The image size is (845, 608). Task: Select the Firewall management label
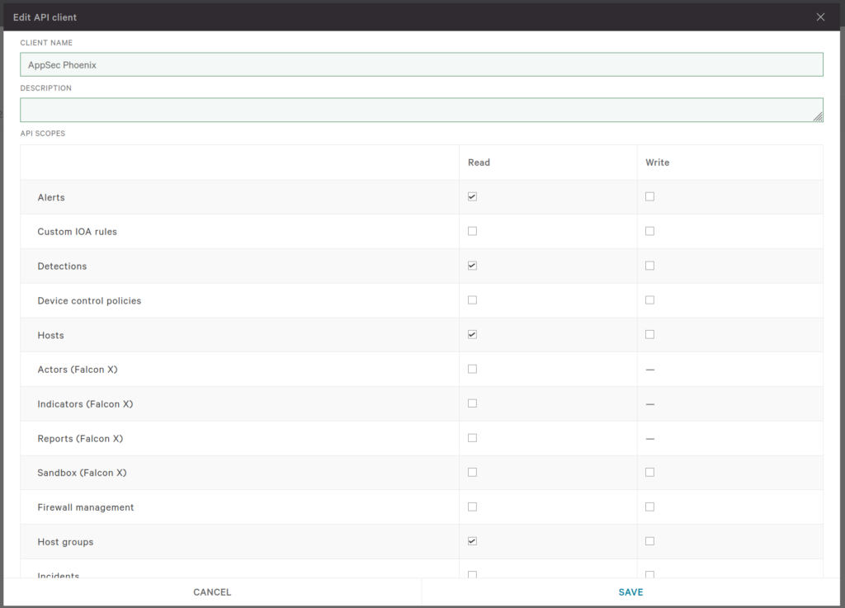(x=86, y=507)
